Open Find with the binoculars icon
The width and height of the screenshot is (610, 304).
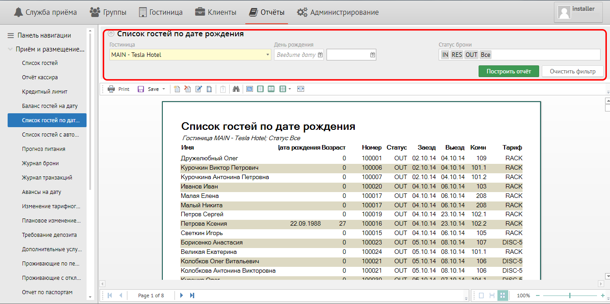click(236, 89)
